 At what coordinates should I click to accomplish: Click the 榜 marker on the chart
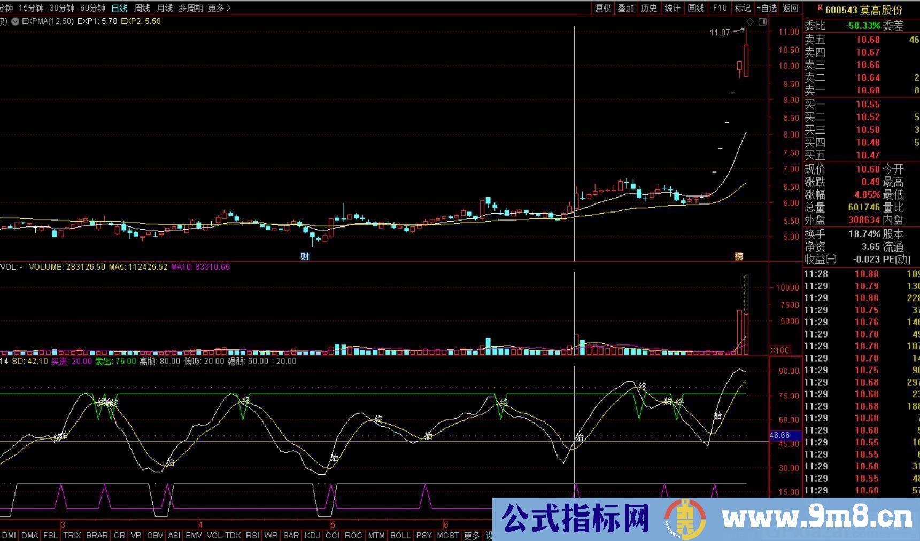click(x=739, y=256)
